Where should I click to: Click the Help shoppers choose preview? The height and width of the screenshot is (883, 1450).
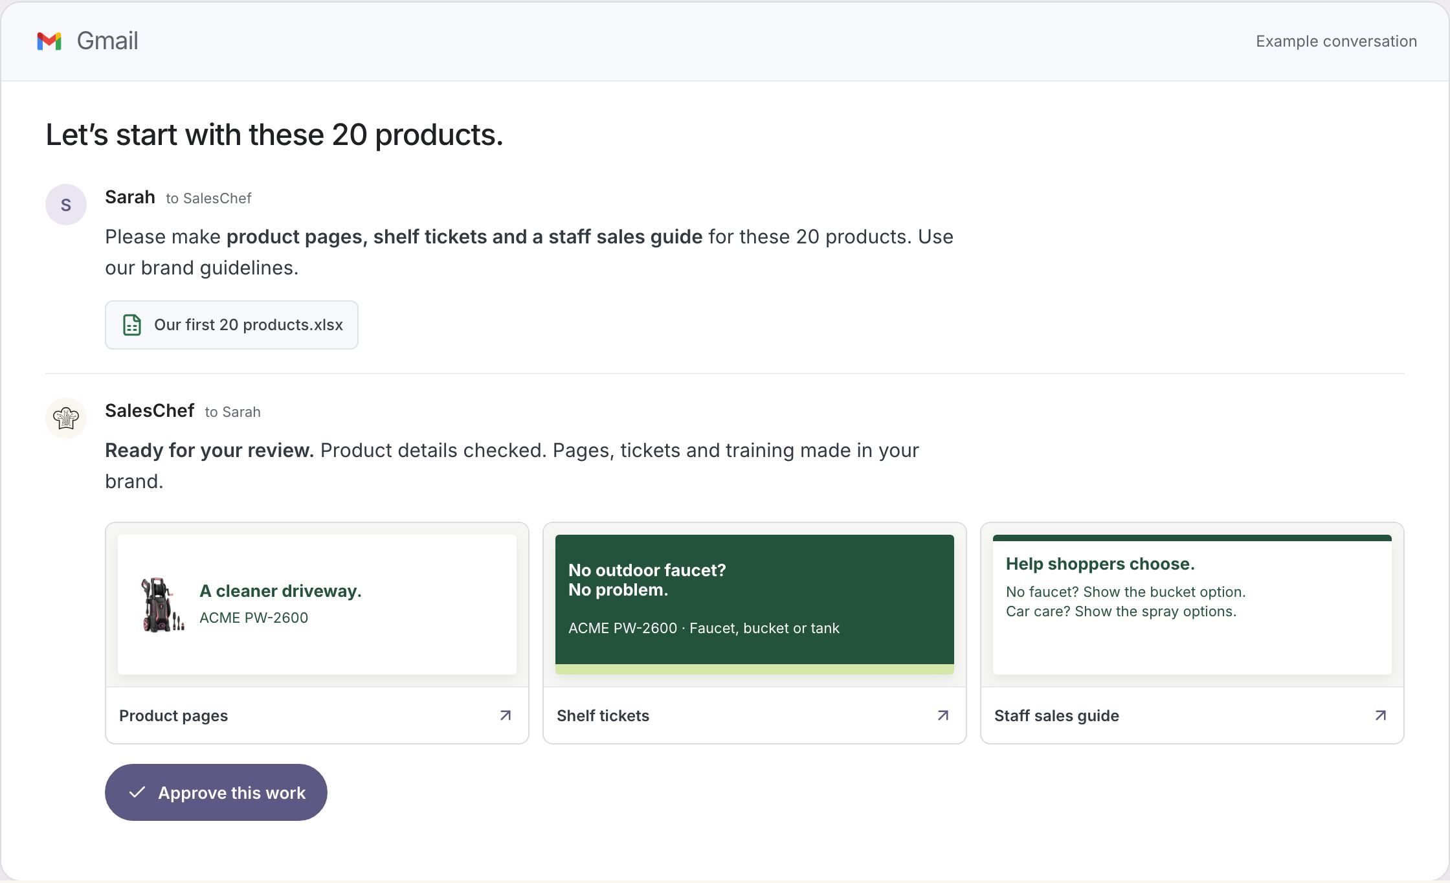[x=1192, y=605]
